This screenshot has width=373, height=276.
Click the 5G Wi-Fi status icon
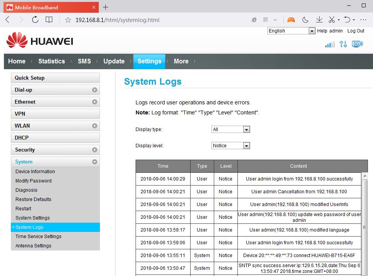pos(357,44)
